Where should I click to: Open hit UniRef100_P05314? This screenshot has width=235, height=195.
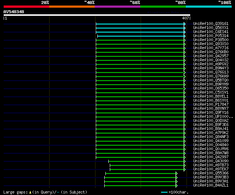coord(211,36)
